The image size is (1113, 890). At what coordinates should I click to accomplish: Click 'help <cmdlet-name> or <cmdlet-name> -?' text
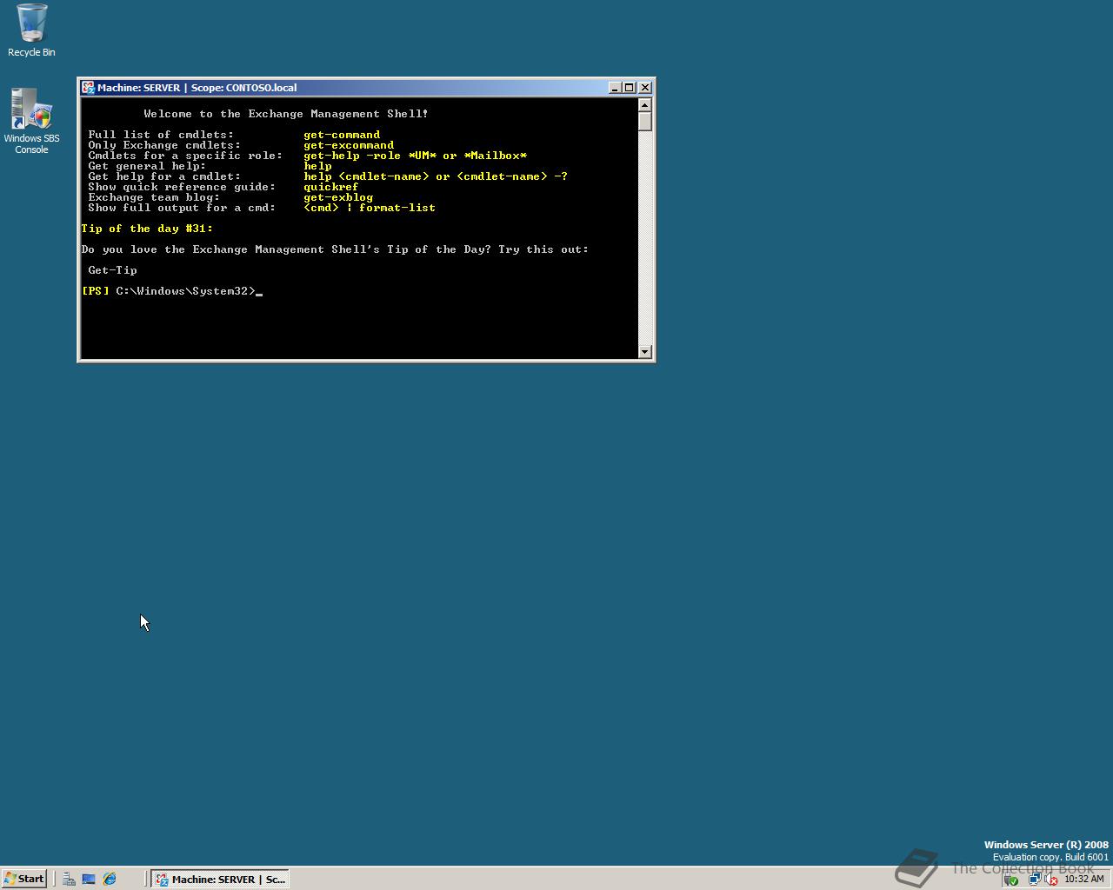click(436, 176)
